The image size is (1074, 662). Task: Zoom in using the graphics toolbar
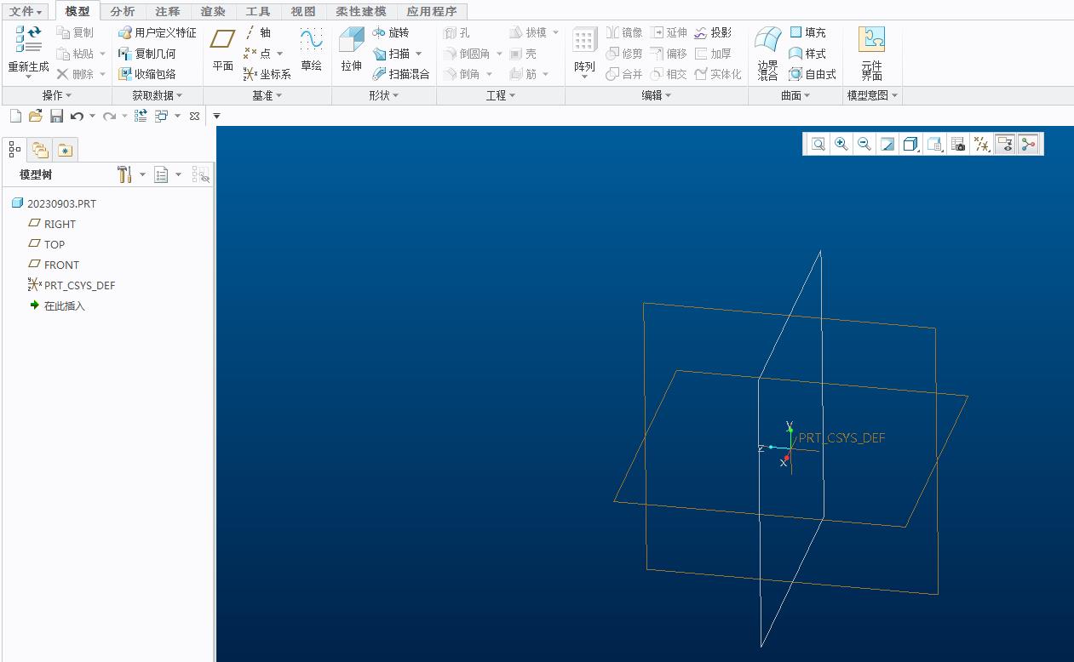pyautogui.click(x=841, y=145)
